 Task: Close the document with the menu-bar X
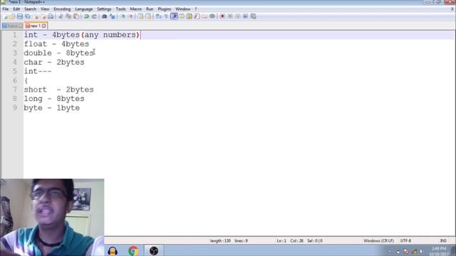pos(452,9)
